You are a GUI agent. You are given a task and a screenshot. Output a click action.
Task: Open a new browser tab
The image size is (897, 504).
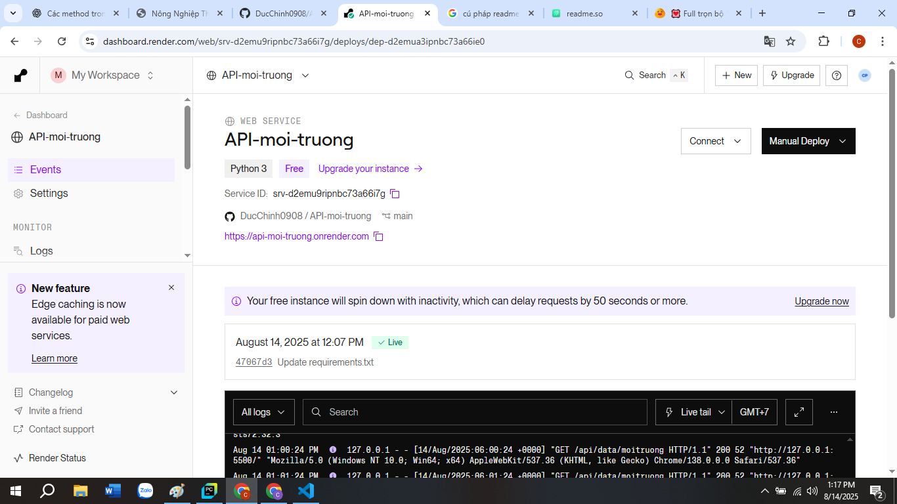[x=762, y=13]
